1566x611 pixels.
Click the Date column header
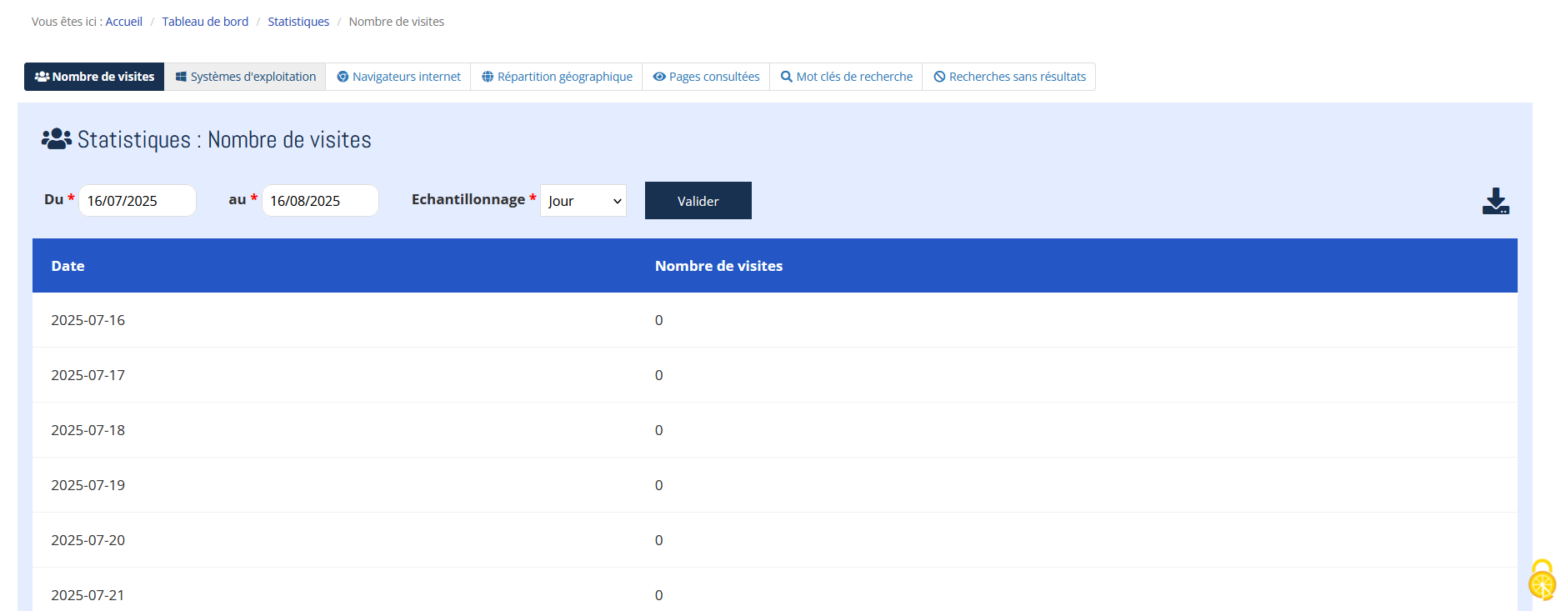[x=68, y=266]
